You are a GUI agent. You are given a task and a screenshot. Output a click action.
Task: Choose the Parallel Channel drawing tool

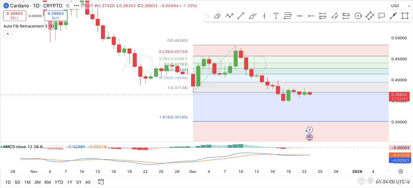point(335,16)
